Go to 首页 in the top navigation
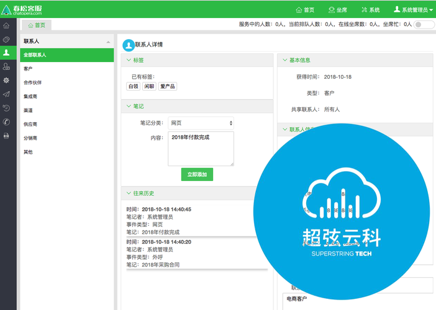 click(x=305, y=10)
